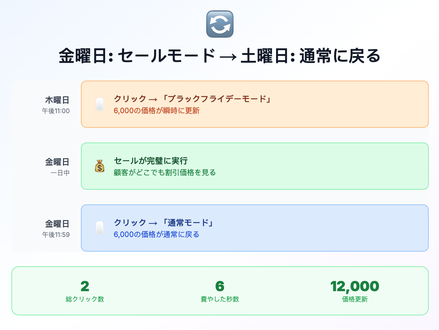Screen dimensions: 439x330
Task: Click the 「通常モード」 card title
Action: click(164, 222)
